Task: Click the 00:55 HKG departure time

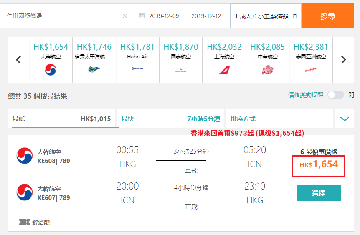Action: tap(127, 150)
